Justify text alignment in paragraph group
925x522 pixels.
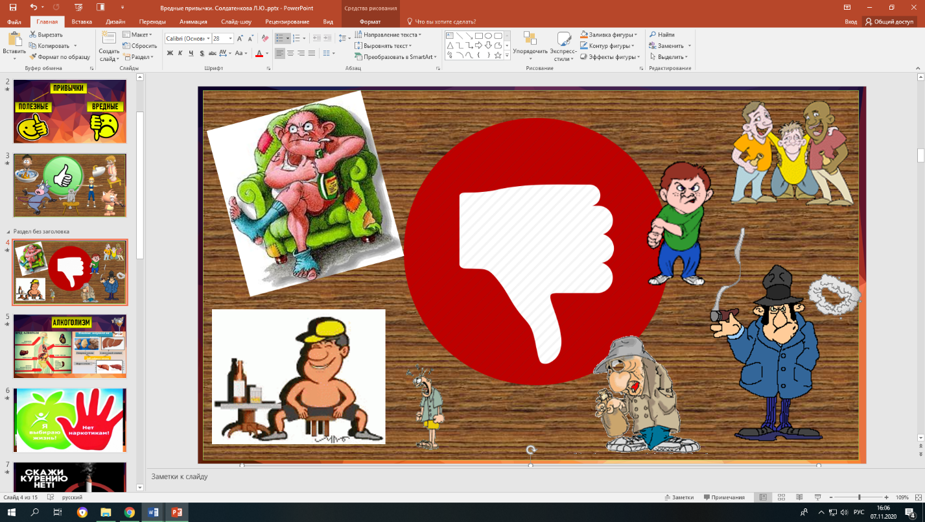coord(312,54)
